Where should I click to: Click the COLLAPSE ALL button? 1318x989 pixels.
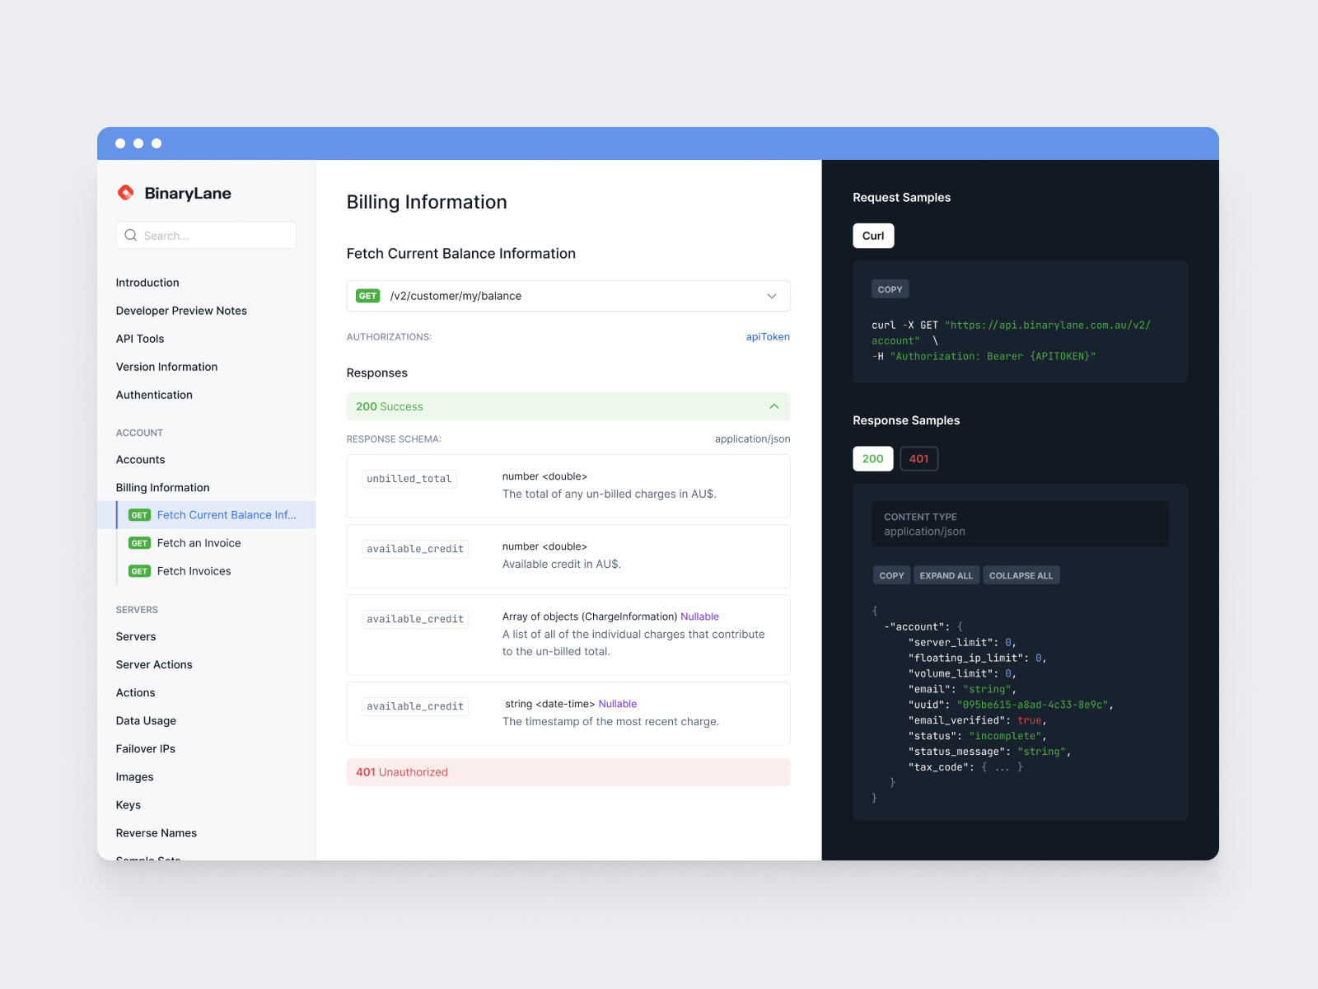(1021, 575)
